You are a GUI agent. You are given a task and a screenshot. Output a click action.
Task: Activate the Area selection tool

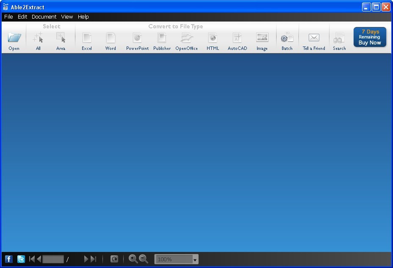click(x=61, y=40)
